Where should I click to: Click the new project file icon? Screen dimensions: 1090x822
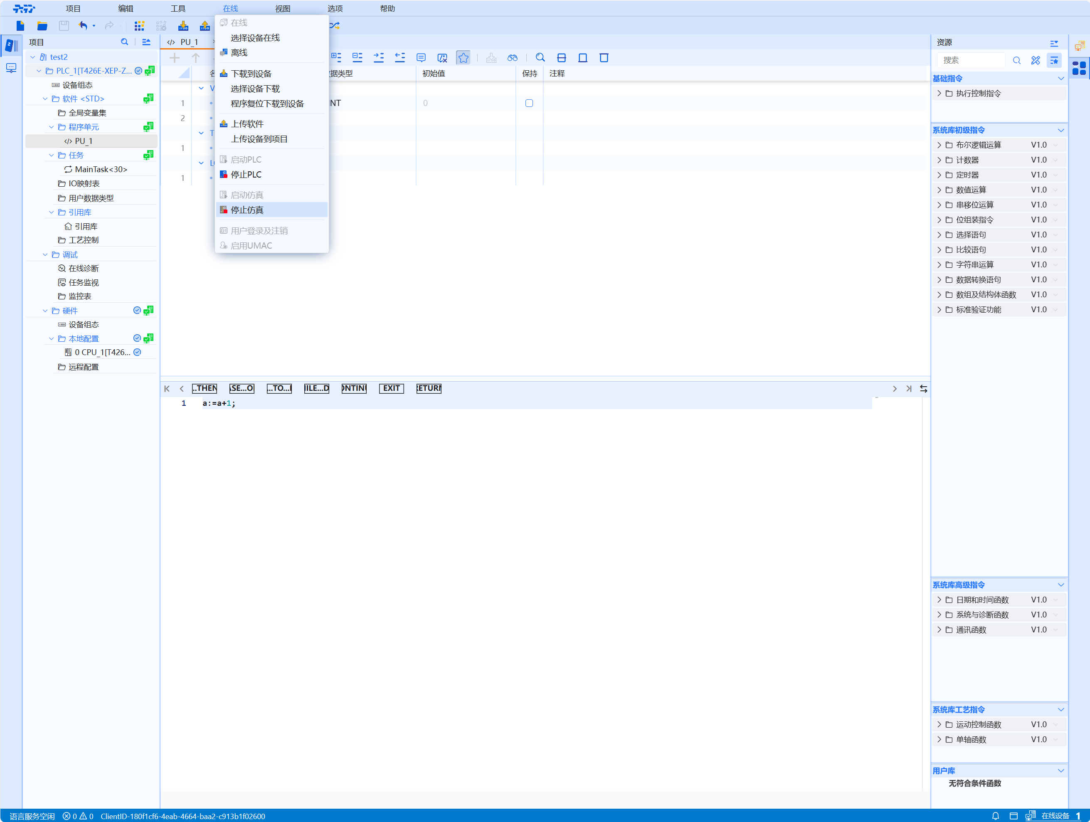click(x=20, y=26)
